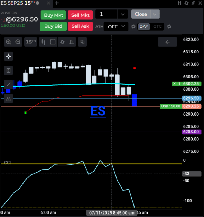Image resolution: width=204 pixels, height=217 pixels.
Task: Click the quantity input field showing 1
Action: [106, 14]
